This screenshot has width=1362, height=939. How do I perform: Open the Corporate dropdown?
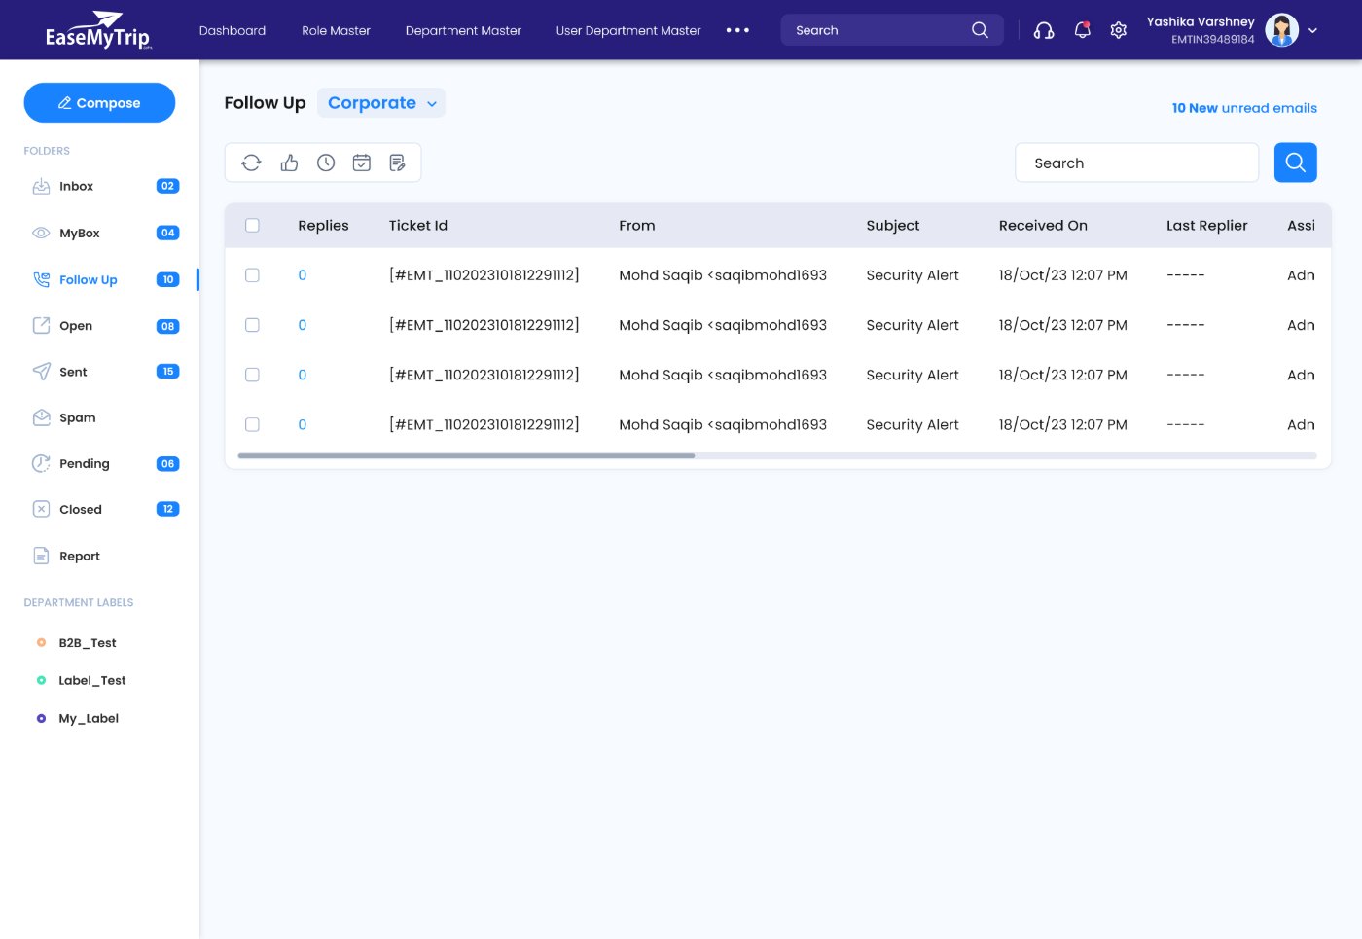(x=381, y=103)
